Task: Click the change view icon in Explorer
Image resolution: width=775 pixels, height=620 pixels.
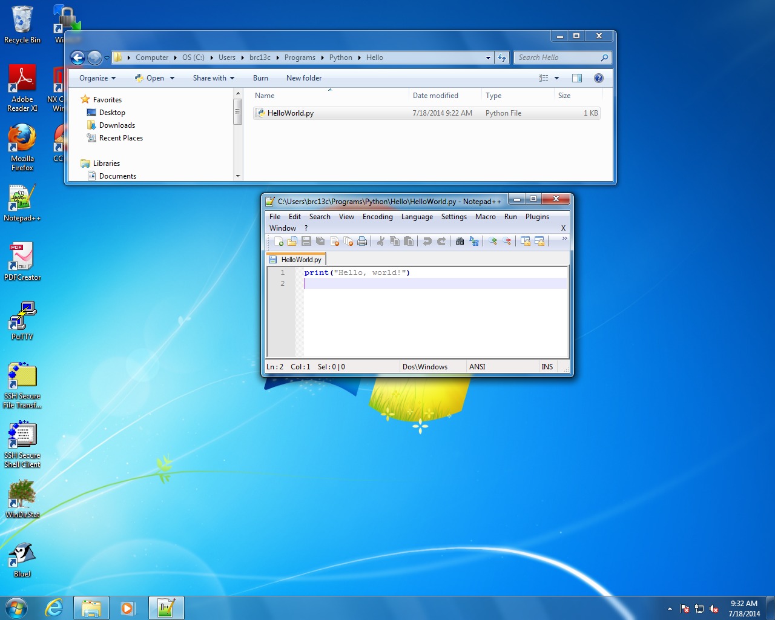Action: click(544, 78)
